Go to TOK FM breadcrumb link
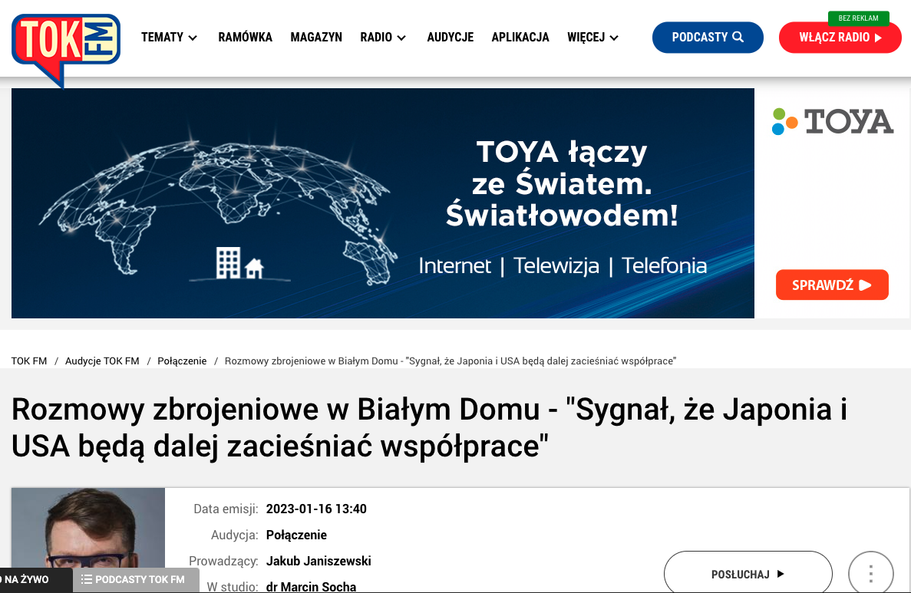This screenshot has width=911, height=593. click(x=29, y=361)
